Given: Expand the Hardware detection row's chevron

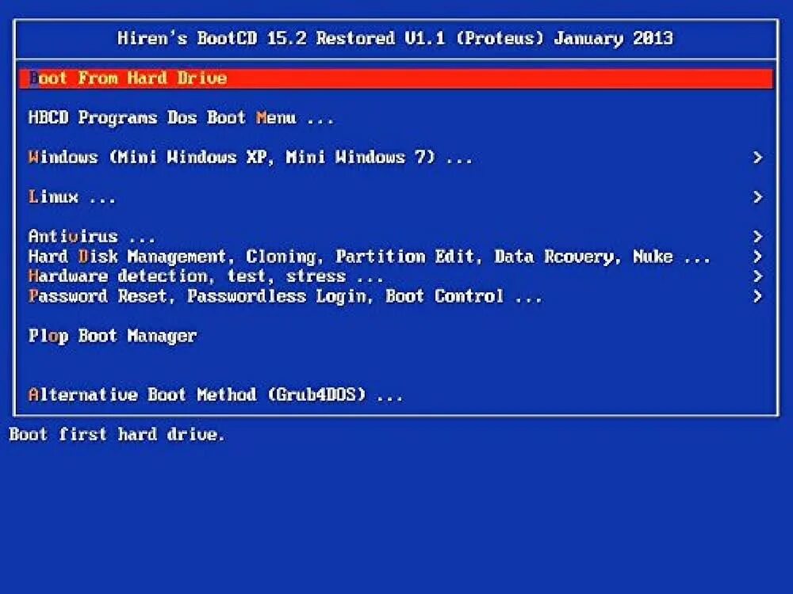Looking at the screenshot, I should (757, 276).
